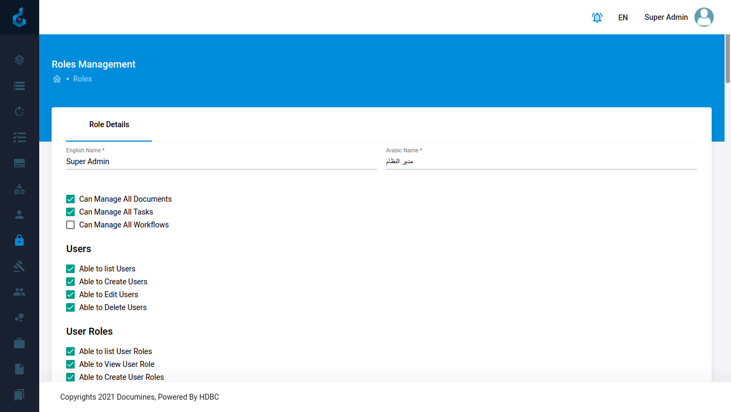Select the Role Details tab

pos(109,124)
